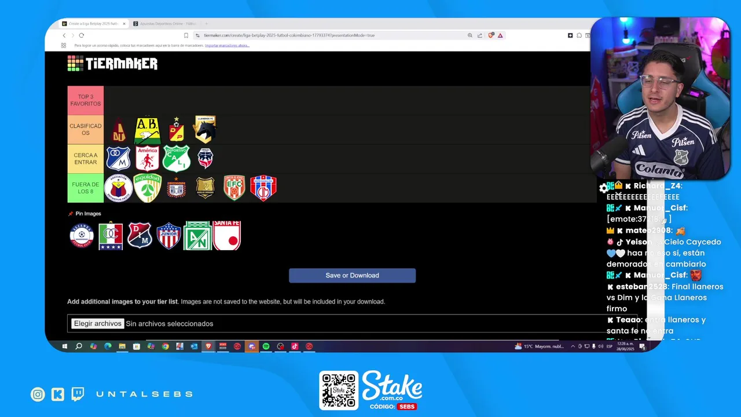
Task: Click the Pin Images pushpin icon
Action: point(71,214)
